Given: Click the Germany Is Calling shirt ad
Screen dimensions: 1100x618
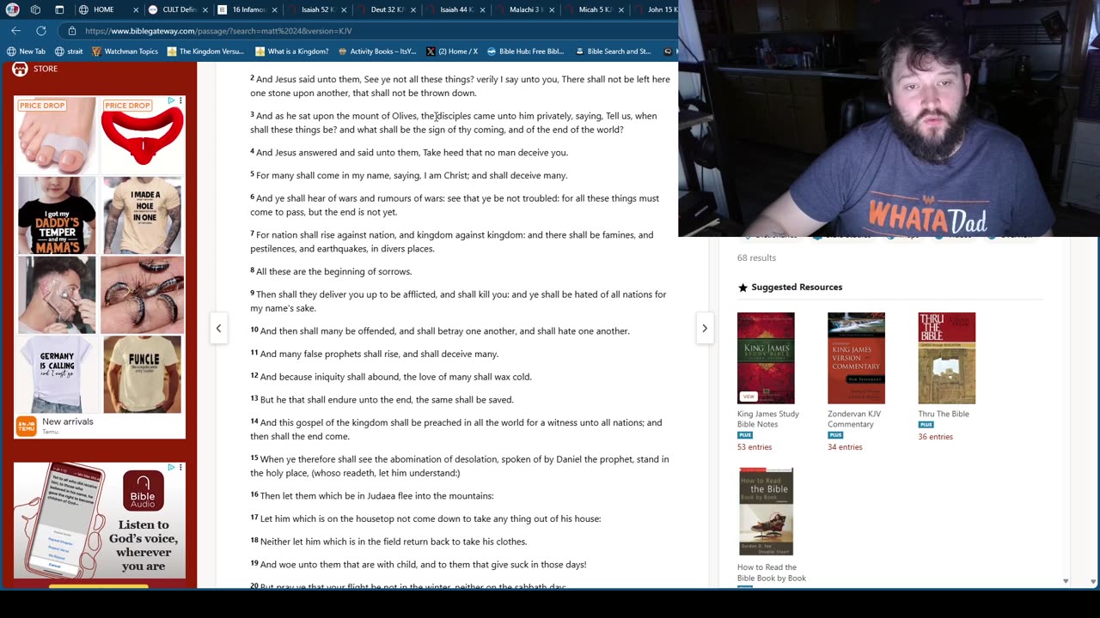Looking at the screenshot, I should (57, 373).
